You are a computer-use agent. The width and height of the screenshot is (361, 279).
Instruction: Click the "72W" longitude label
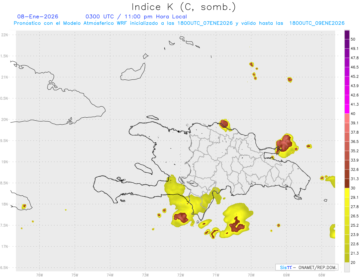(180, 275)
